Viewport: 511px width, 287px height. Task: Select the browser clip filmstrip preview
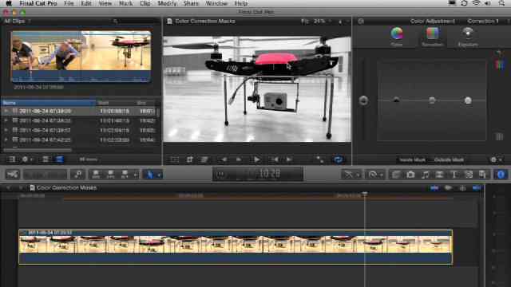[x=81, y=56]
